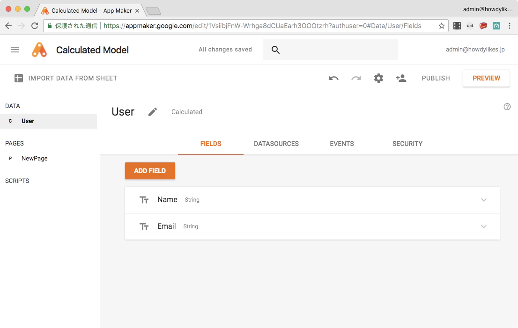Click the teal gauge extension icon
The height and width of the screenshot is (328, 518).
(x=496, y=26)
